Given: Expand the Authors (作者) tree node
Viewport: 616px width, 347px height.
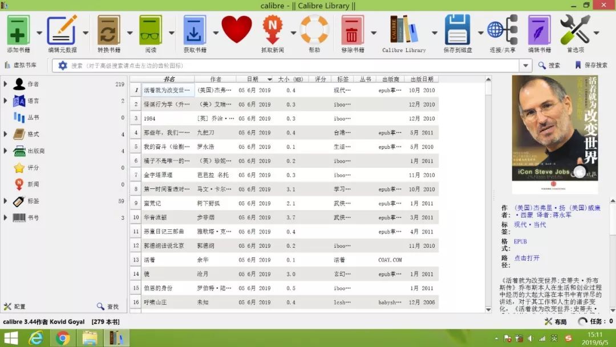Looking at the screenshot, I should click(5, 84).
